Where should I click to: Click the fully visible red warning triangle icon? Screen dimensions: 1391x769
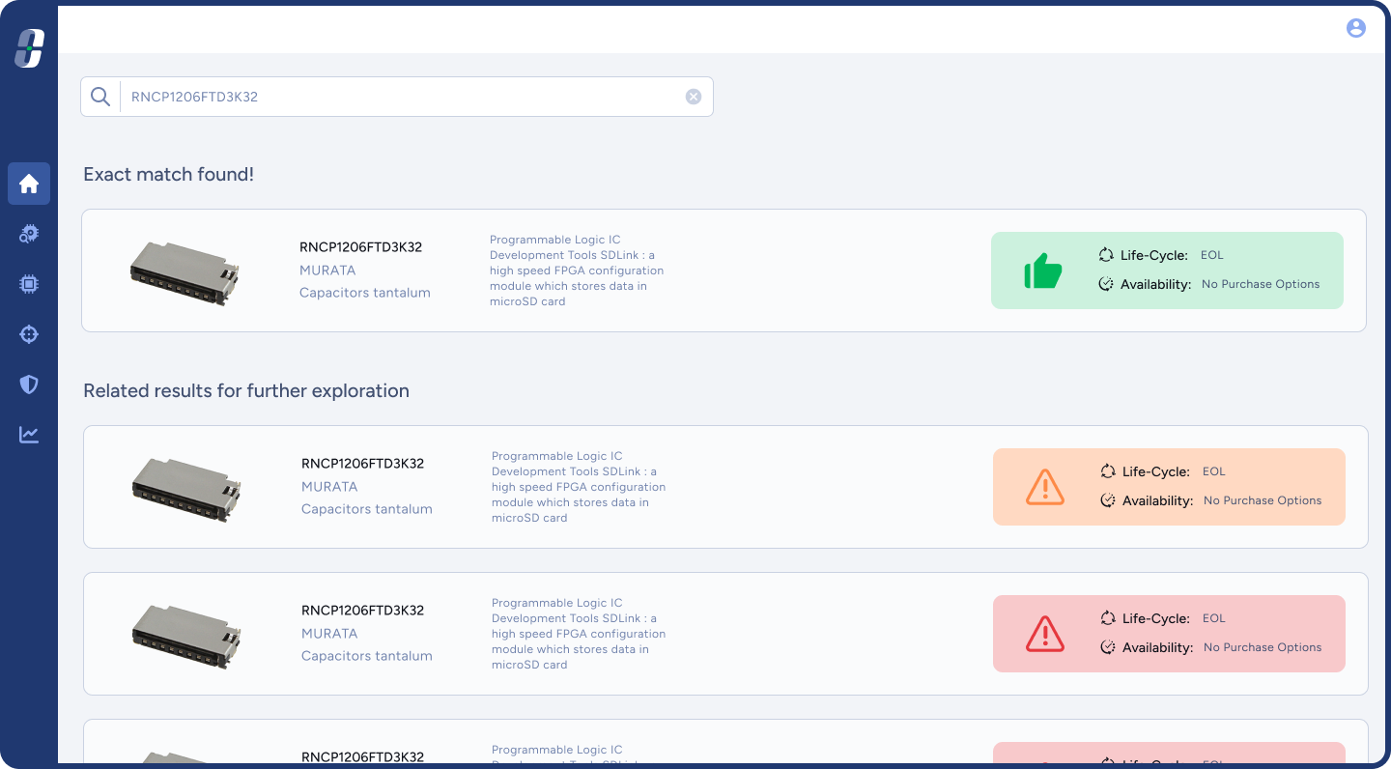[1045, 634]
